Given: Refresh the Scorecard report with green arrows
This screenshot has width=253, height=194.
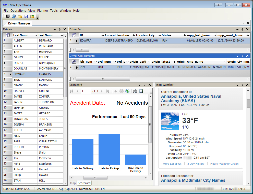Looking at the screenshot, I should 127,91.
